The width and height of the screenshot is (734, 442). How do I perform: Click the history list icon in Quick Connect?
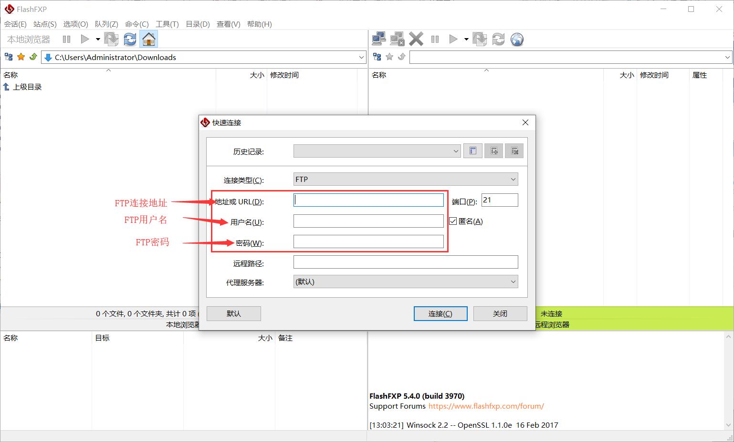tap(473, 151)
